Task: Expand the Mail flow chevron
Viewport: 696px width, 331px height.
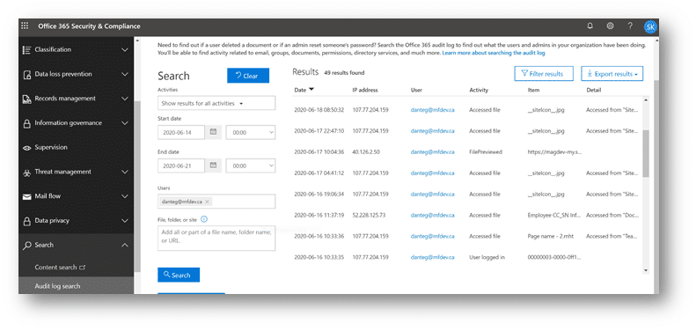Action: click(x=125, y=196)
